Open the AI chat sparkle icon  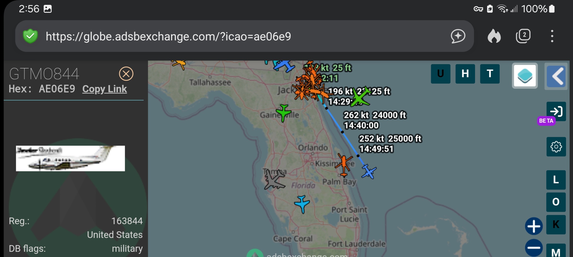tap(458, 36)
